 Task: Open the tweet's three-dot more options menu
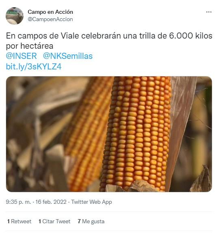point(209,12)
